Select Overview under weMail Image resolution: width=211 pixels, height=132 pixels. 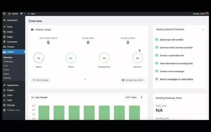8,57
